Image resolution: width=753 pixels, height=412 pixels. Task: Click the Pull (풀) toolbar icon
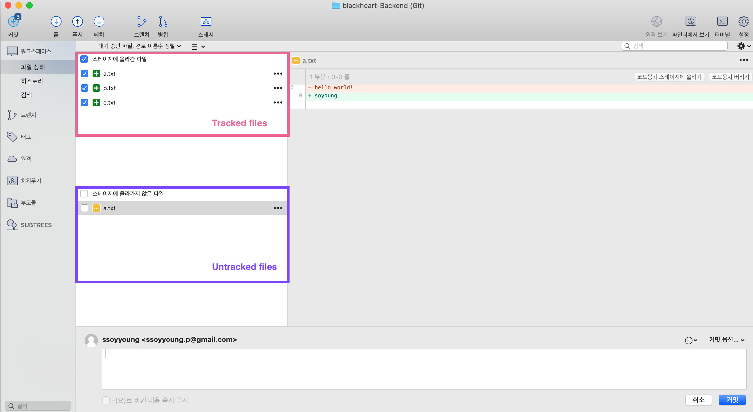coord(56,22)
